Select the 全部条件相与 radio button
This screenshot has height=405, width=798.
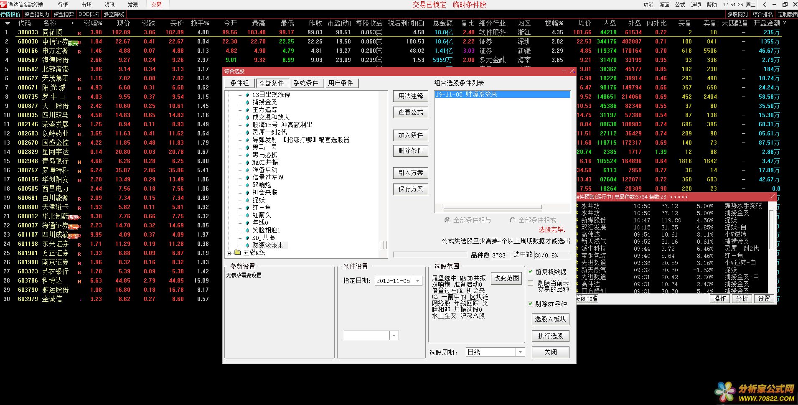pos(447,220)
